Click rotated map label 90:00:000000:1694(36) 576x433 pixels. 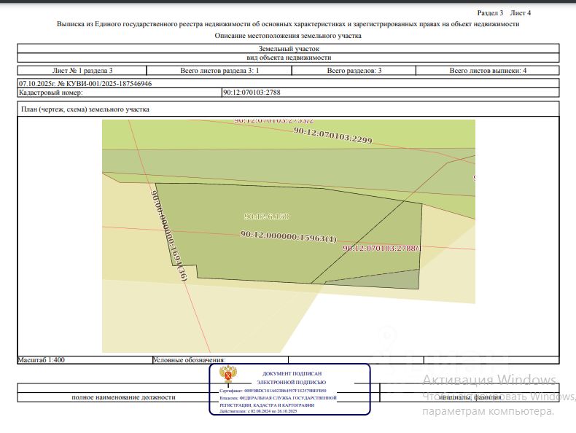169,235
